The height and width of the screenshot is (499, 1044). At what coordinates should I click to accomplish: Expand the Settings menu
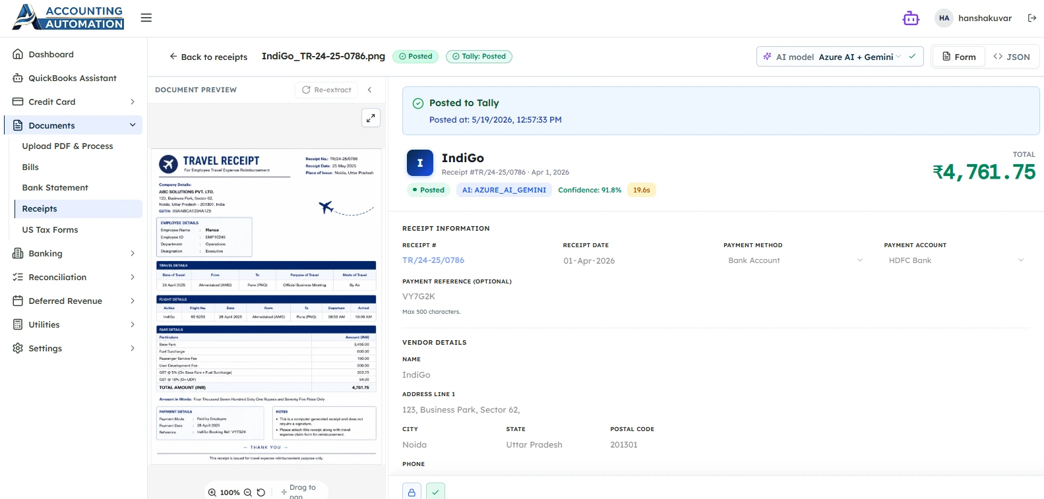(x=74, y=349)
